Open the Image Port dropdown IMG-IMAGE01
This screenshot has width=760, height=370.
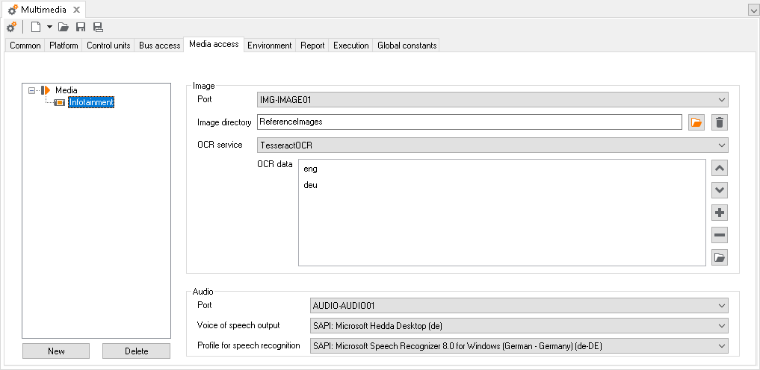(492, 100)
